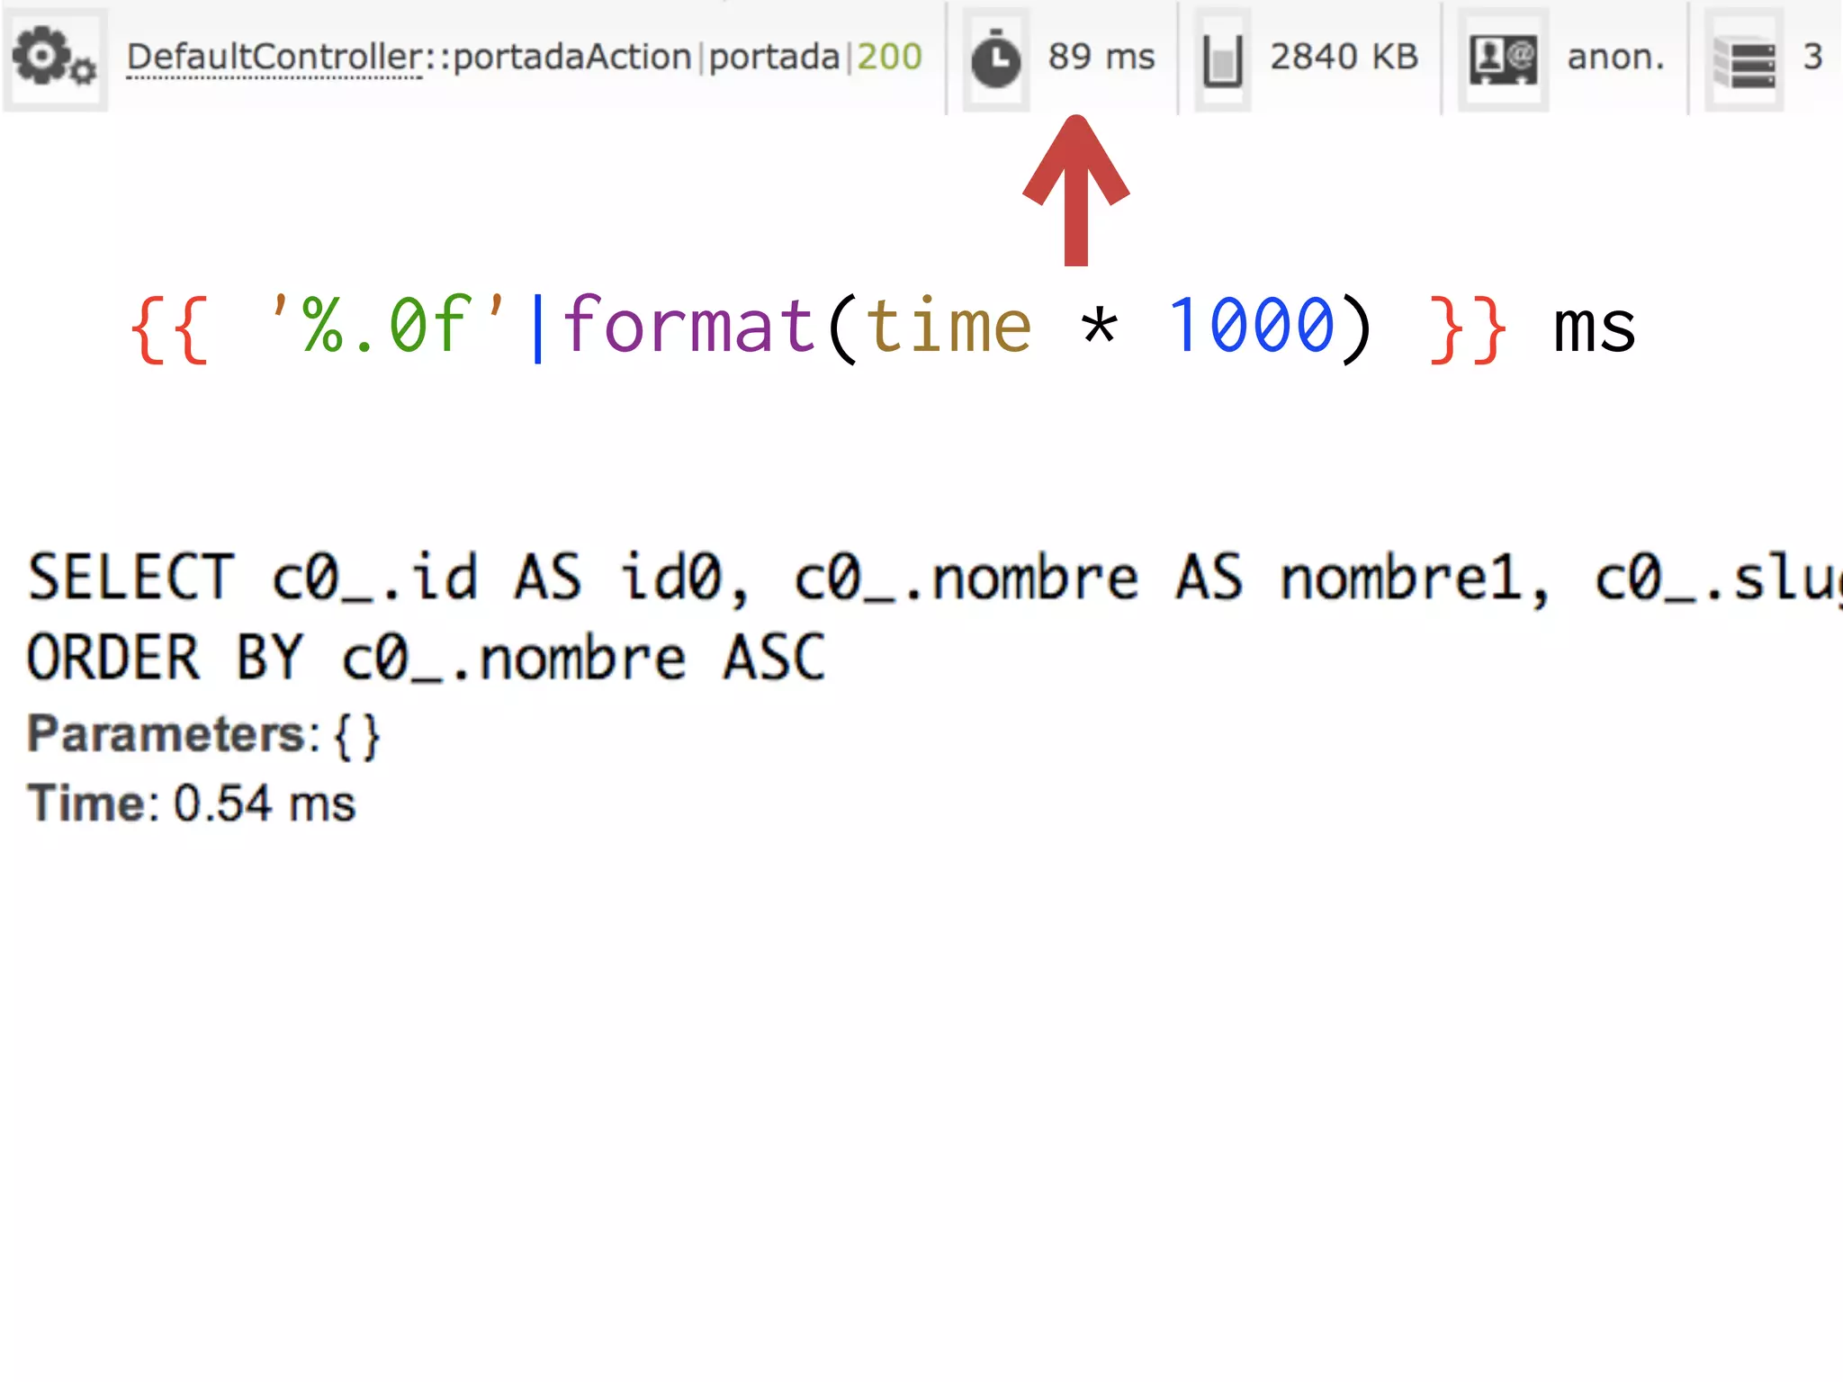Image resolution: width=1843 pixels, height=1382 pixels.
Task: Click the 89 ms time value
Action: [1101, 57]
